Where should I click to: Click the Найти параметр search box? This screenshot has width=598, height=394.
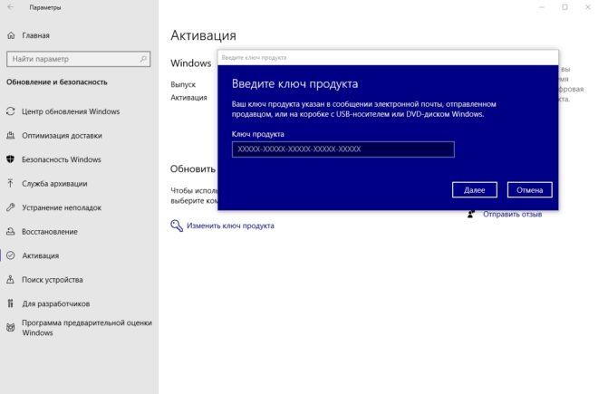(x=79, y=59)
